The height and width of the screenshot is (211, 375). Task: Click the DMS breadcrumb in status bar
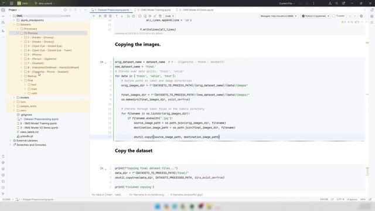6,199
